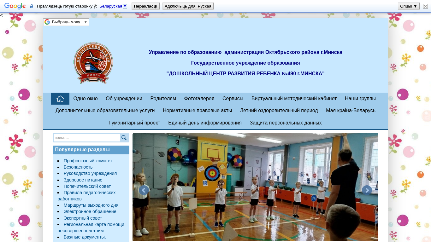Open the Одно окно menu item
Viewport: 431px width, 242px height.
[x=86, y=99]
